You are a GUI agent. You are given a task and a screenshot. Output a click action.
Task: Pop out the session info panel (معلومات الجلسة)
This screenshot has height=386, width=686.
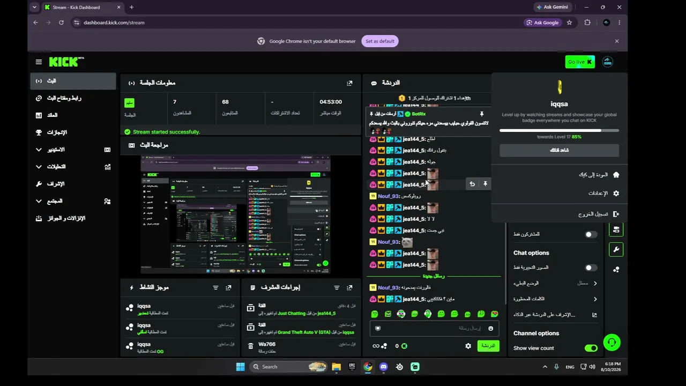[x=349, y=83]
